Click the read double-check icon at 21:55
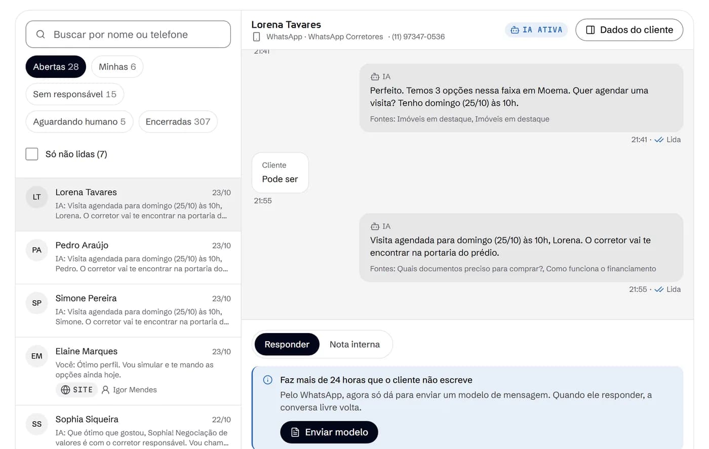Screen dimensions: 709x449 pyautogui.click(x=659, y=290)
